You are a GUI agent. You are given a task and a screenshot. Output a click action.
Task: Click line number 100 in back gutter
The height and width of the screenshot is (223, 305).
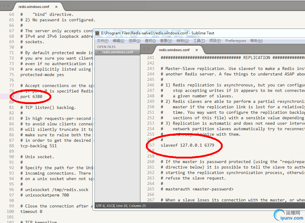pyautogui.click(x=10, y=212)
